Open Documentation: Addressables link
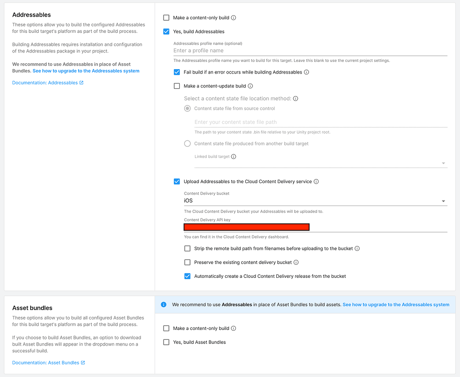Screen dimensions: 460x377 tap(48, 83)
